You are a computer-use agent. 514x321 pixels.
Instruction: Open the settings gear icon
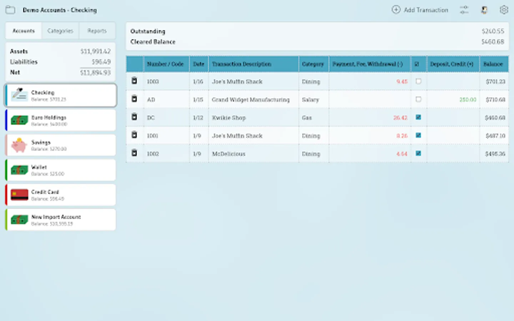click(504, 10)
